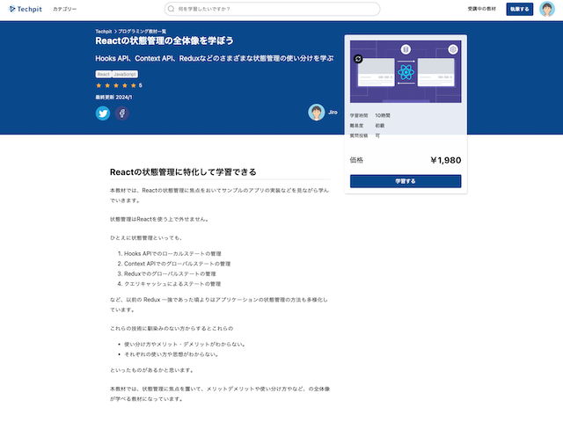Share the course on Twitter
563x422 pixels.
[x=103, y=113]
